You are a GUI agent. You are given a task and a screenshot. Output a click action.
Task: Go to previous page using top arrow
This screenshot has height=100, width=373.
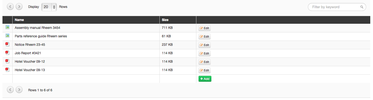[x=10, y=7]
